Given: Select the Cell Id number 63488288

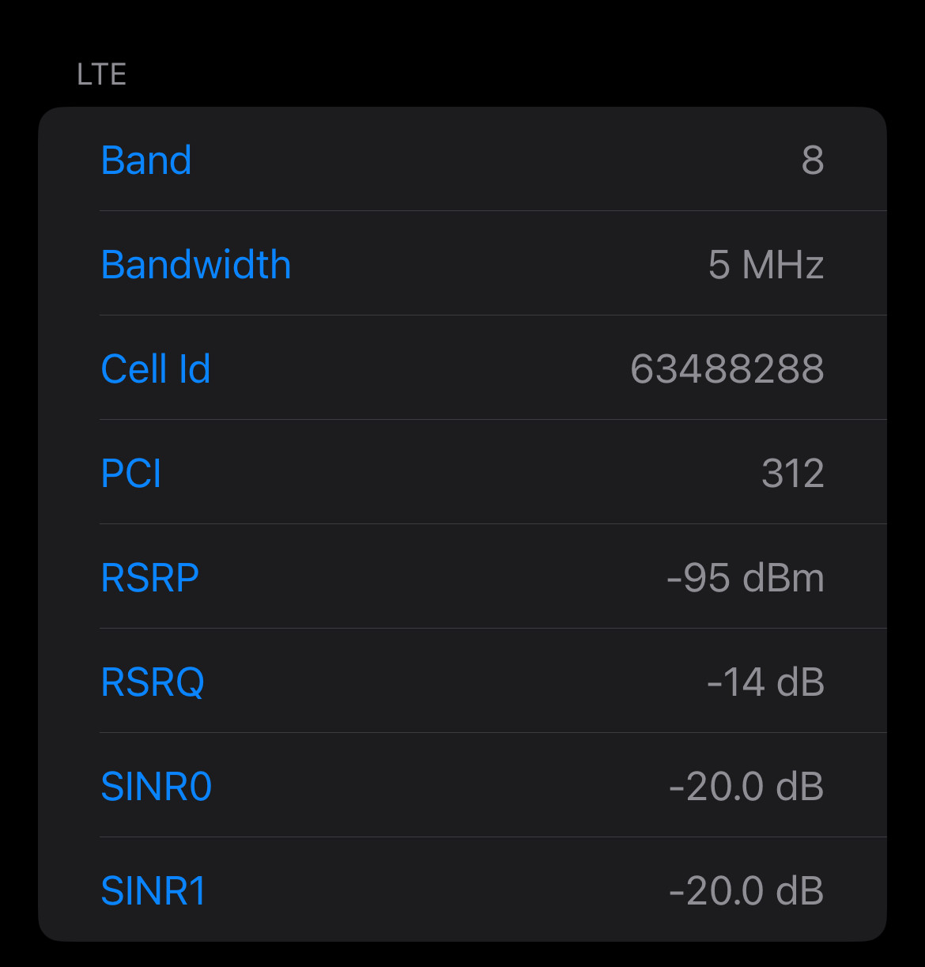Looking at the screenshot, I should pyautogui.click(x=727, y=369).
